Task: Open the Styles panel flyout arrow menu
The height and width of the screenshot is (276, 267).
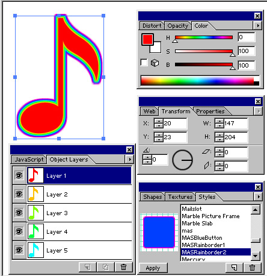Action: coord(259,197)
